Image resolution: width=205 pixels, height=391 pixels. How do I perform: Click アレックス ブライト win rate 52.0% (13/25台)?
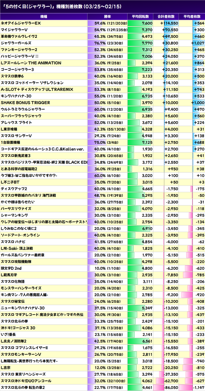pos(111,122)
